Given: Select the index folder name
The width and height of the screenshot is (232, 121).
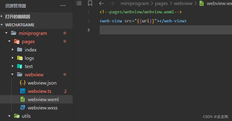Looking at the screenshot, I should point(31,50).
